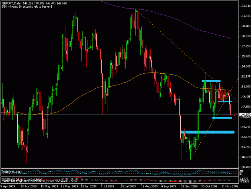The height and width of the screenshot is (189, 251).
Task: Select the blue support rectangle near 146.300
Action: (x=222, y=118)
